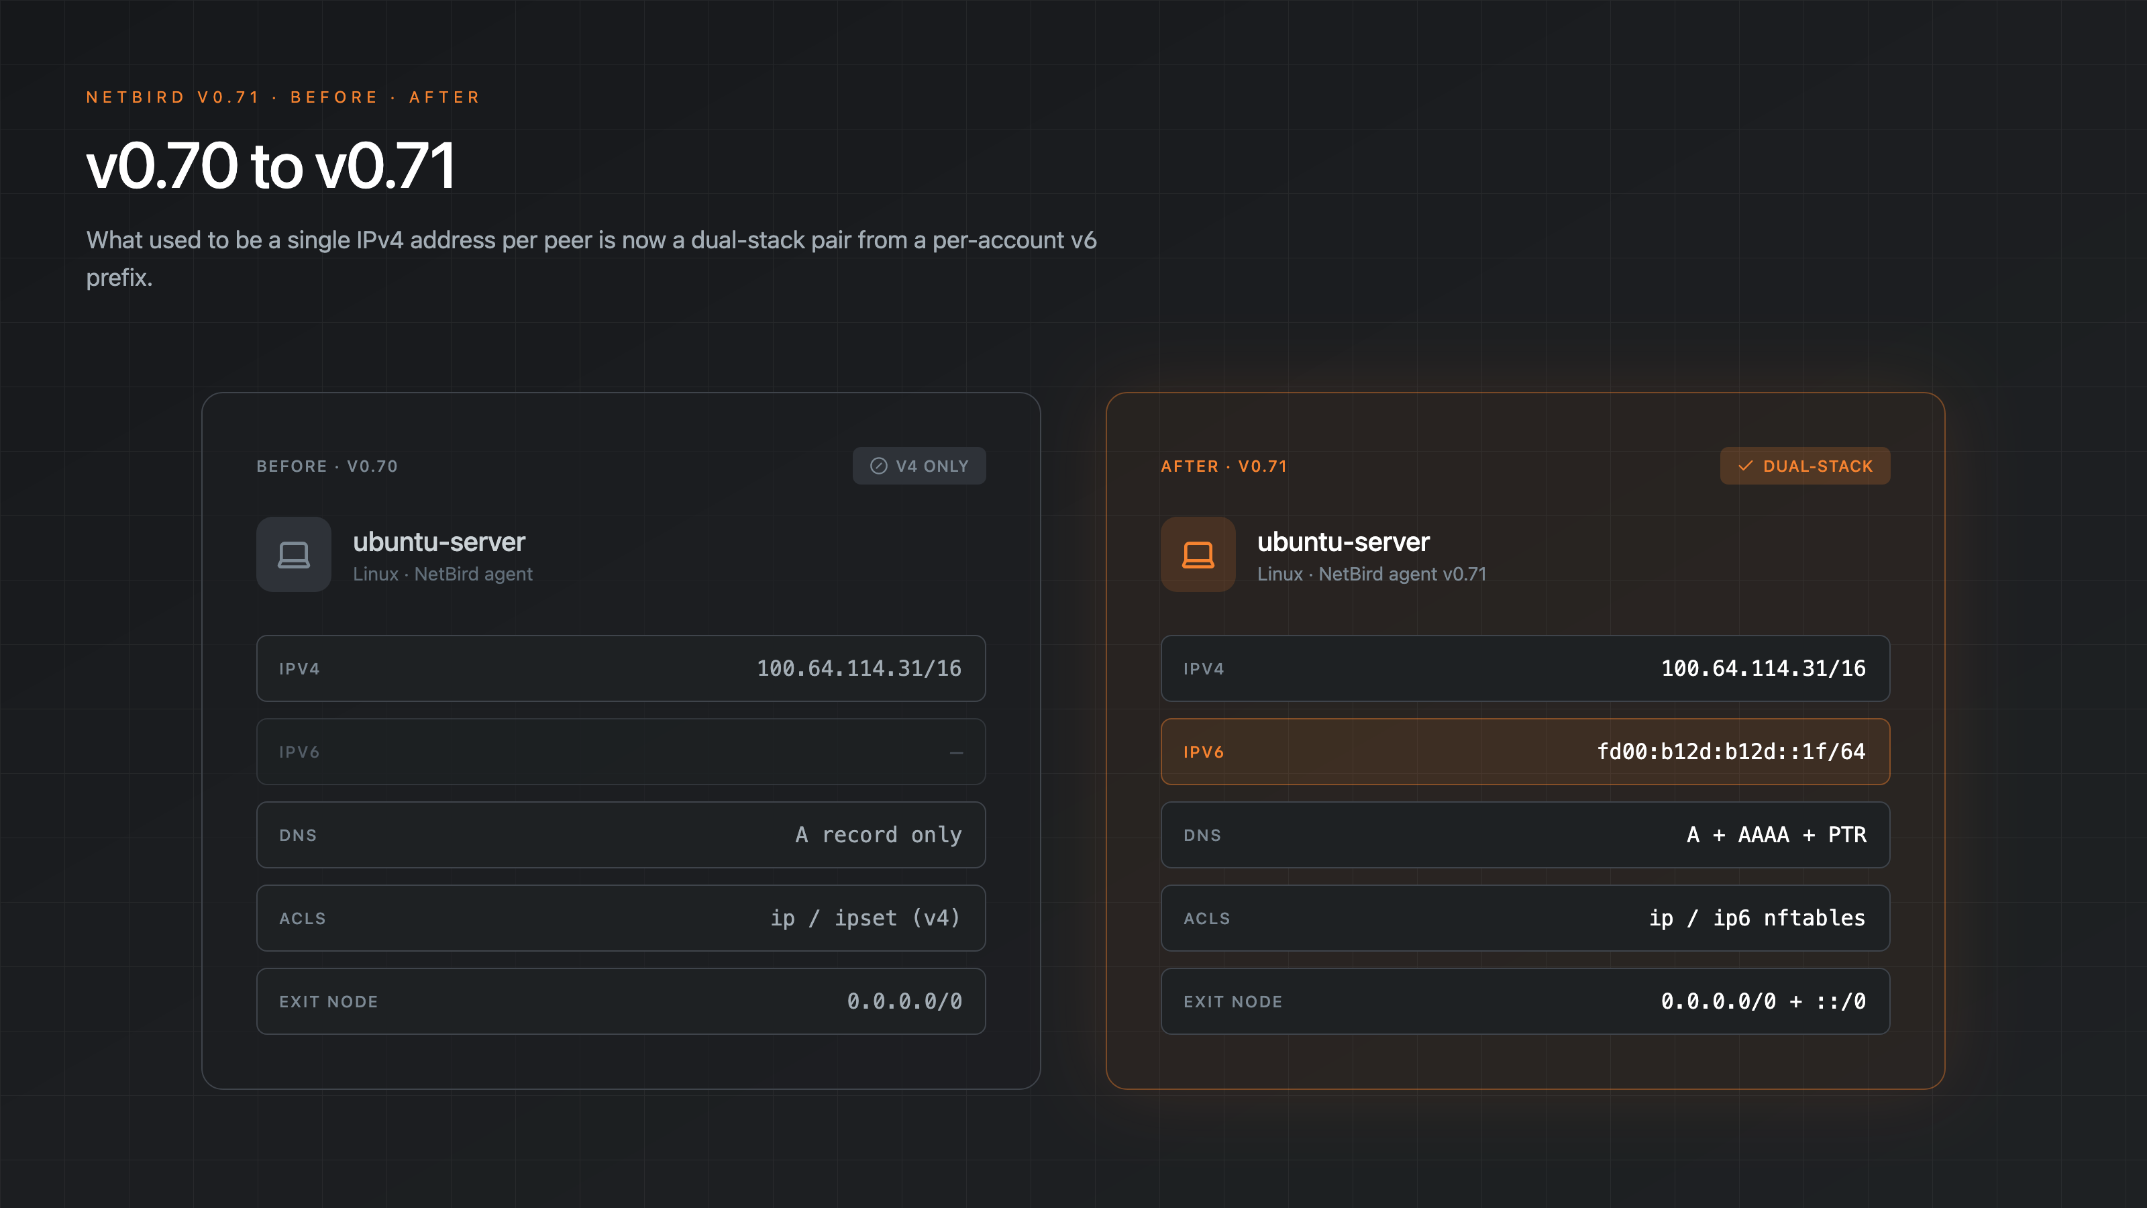
Task: Click 'ubuntu-server' title in After card
Action: pos(1343,542)
